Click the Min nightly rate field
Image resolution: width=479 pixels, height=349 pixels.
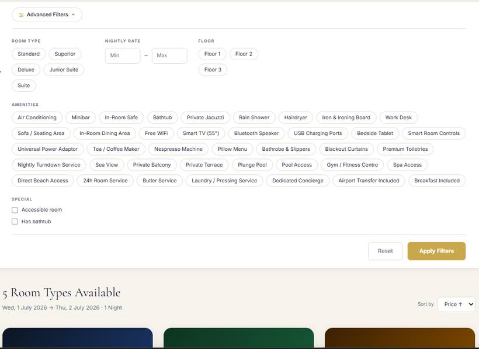pyautogui.click(x=123, y=56)
